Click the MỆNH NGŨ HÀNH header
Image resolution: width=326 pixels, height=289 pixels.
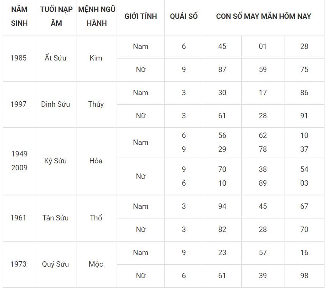[97, 16]
